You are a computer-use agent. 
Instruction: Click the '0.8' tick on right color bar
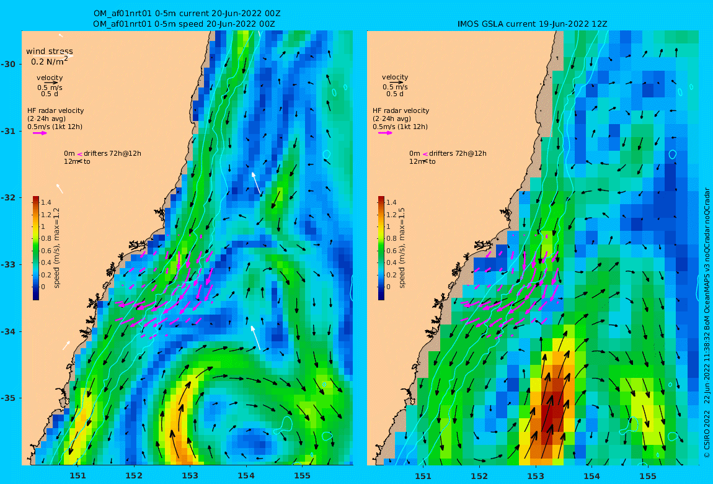click(x=391, y=238)
